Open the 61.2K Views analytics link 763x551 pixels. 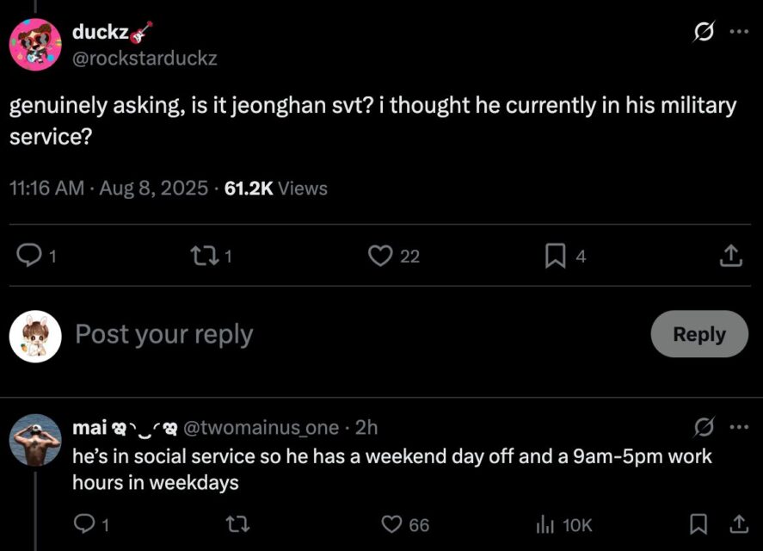[275, 188]
